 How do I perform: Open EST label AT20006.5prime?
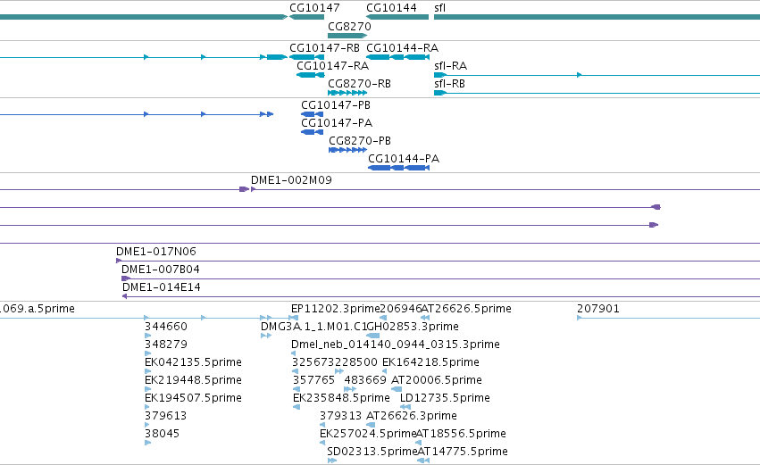(x=437, y=380)
